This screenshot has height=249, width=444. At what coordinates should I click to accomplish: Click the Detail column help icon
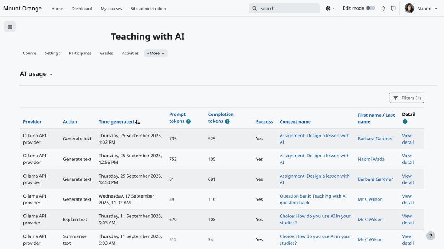[405, 121]
